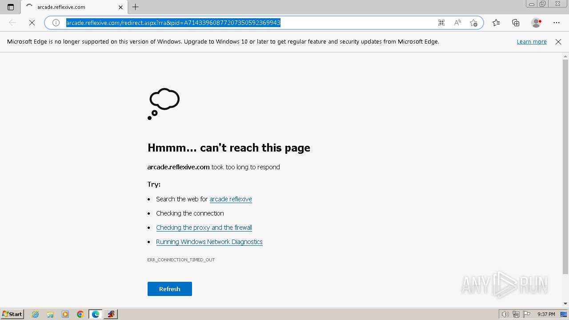Open the user profile icon
The image size is (569, 320).
(537, 23)
